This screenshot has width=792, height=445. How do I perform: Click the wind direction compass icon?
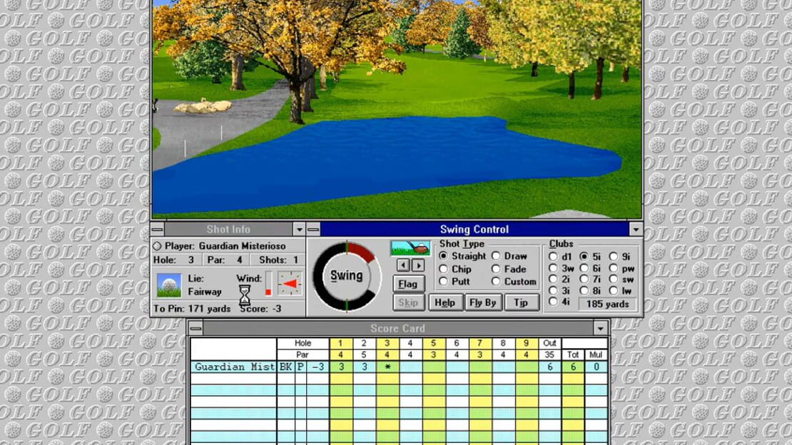pos(290,284)
